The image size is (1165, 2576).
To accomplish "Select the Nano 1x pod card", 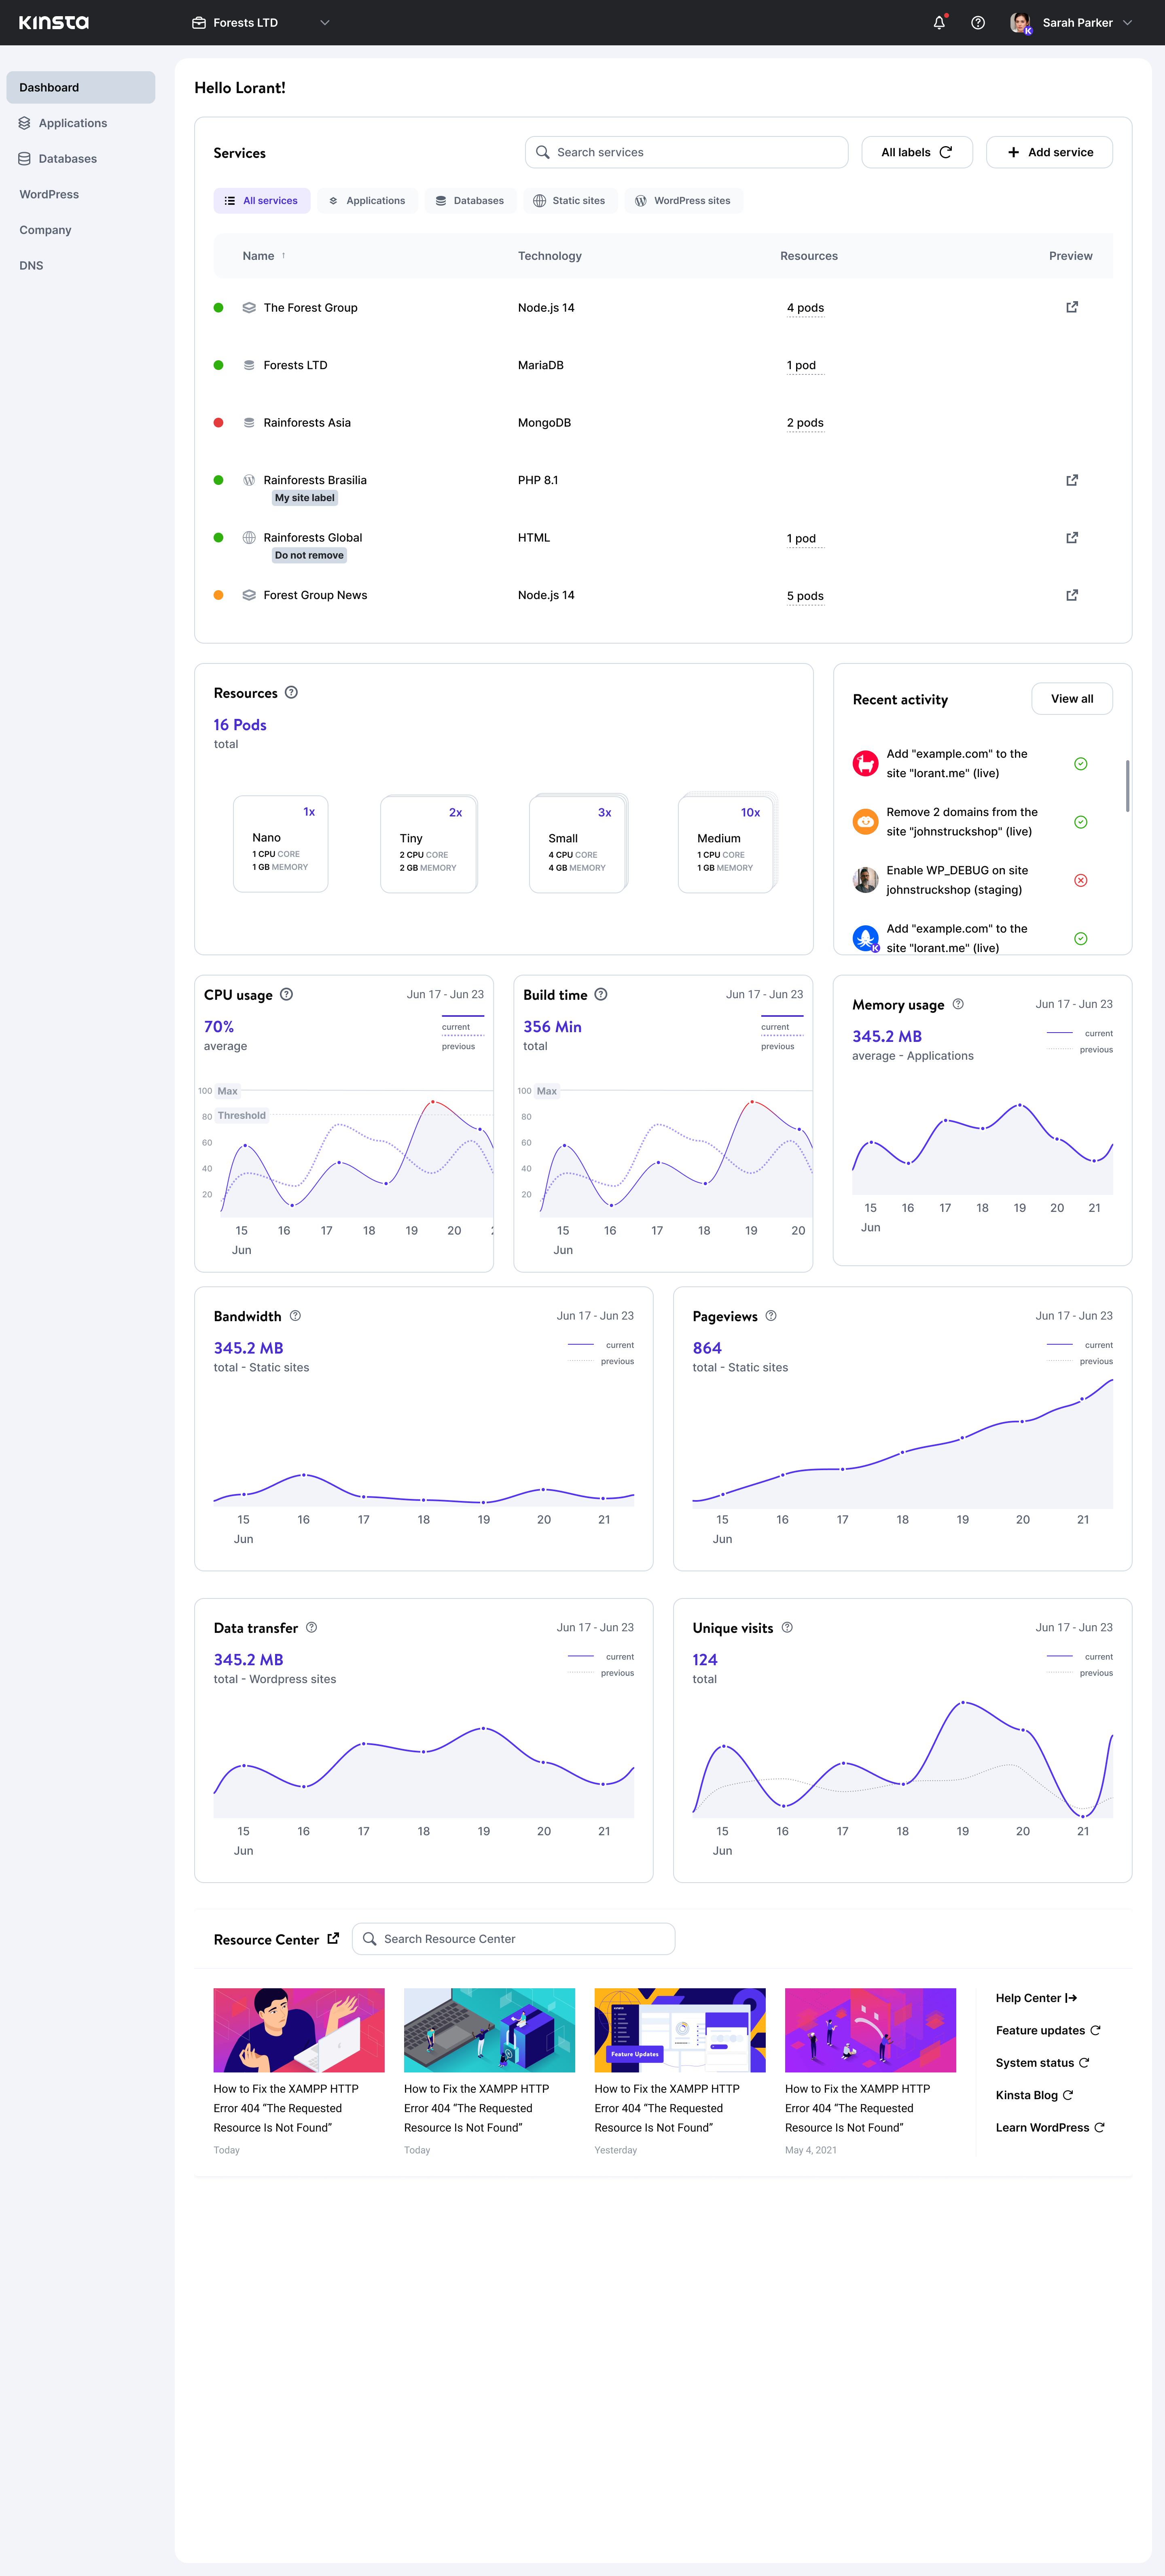I will point(281,843).
